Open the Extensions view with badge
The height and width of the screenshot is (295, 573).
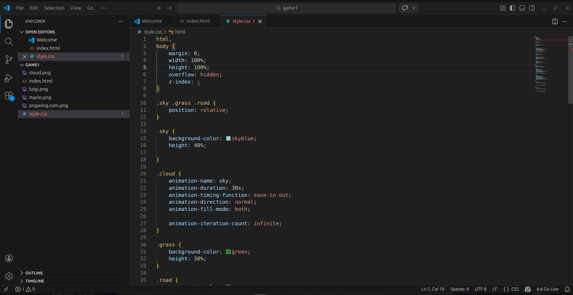pos(9,96)
